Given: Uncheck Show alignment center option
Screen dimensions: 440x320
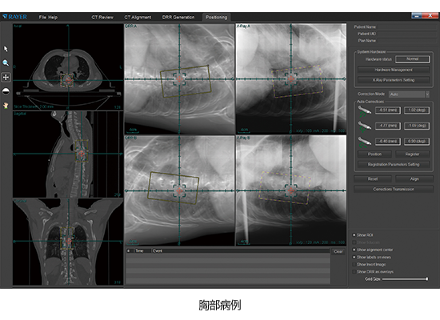Looking at the screenshot, I should pyautogui.click(x=354, y=250).
